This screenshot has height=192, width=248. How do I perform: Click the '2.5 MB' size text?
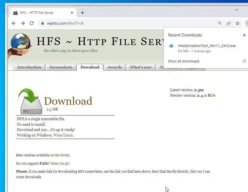[x=52, y=109]
